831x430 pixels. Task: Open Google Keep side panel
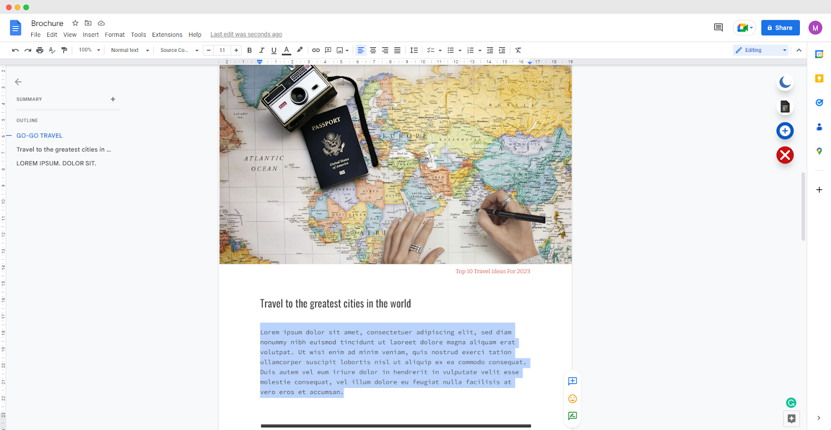pyautogui.click(x=819, y=78)
